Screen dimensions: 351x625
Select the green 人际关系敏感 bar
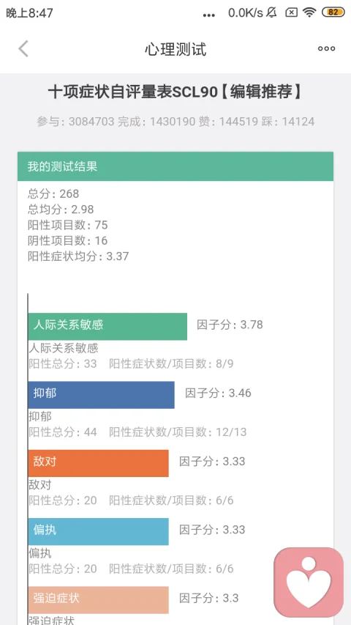[x=107, y=327]
